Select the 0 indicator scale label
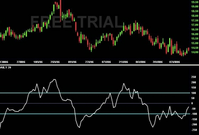The width and height of the screenshot is (199, 135). pyautogui.click(x=192, y=103)
